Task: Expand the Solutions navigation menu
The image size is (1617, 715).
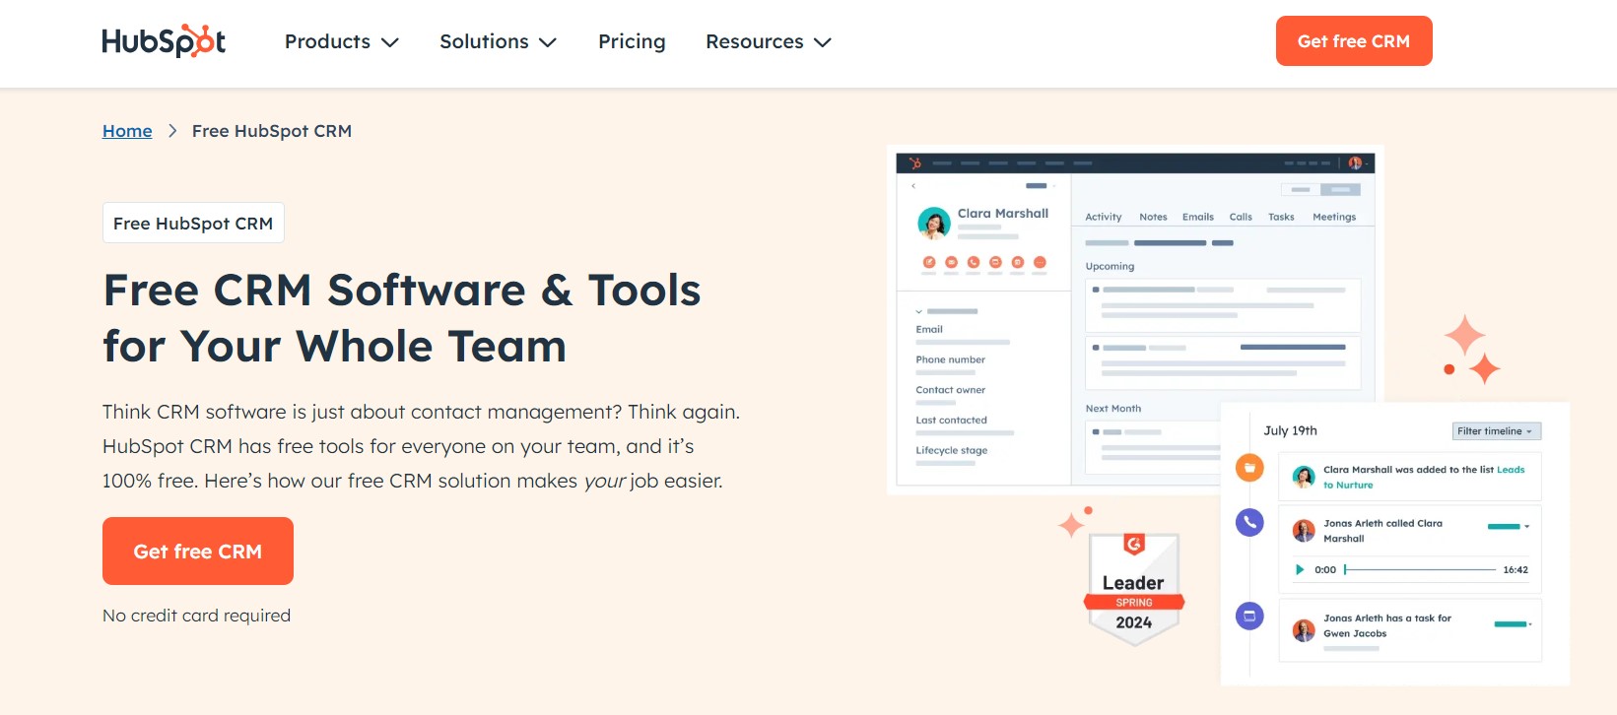Action: (499, 41)
